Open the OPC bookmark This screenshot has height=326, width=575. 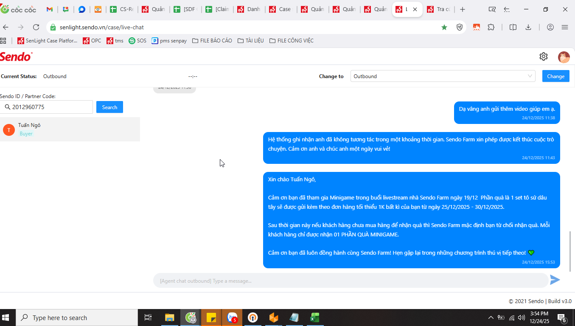[x=92, y=41]
